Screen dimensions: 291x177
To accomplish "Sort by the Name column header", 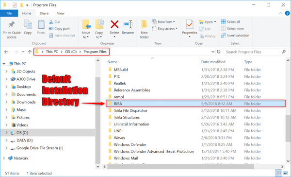I will click(113, 62).
